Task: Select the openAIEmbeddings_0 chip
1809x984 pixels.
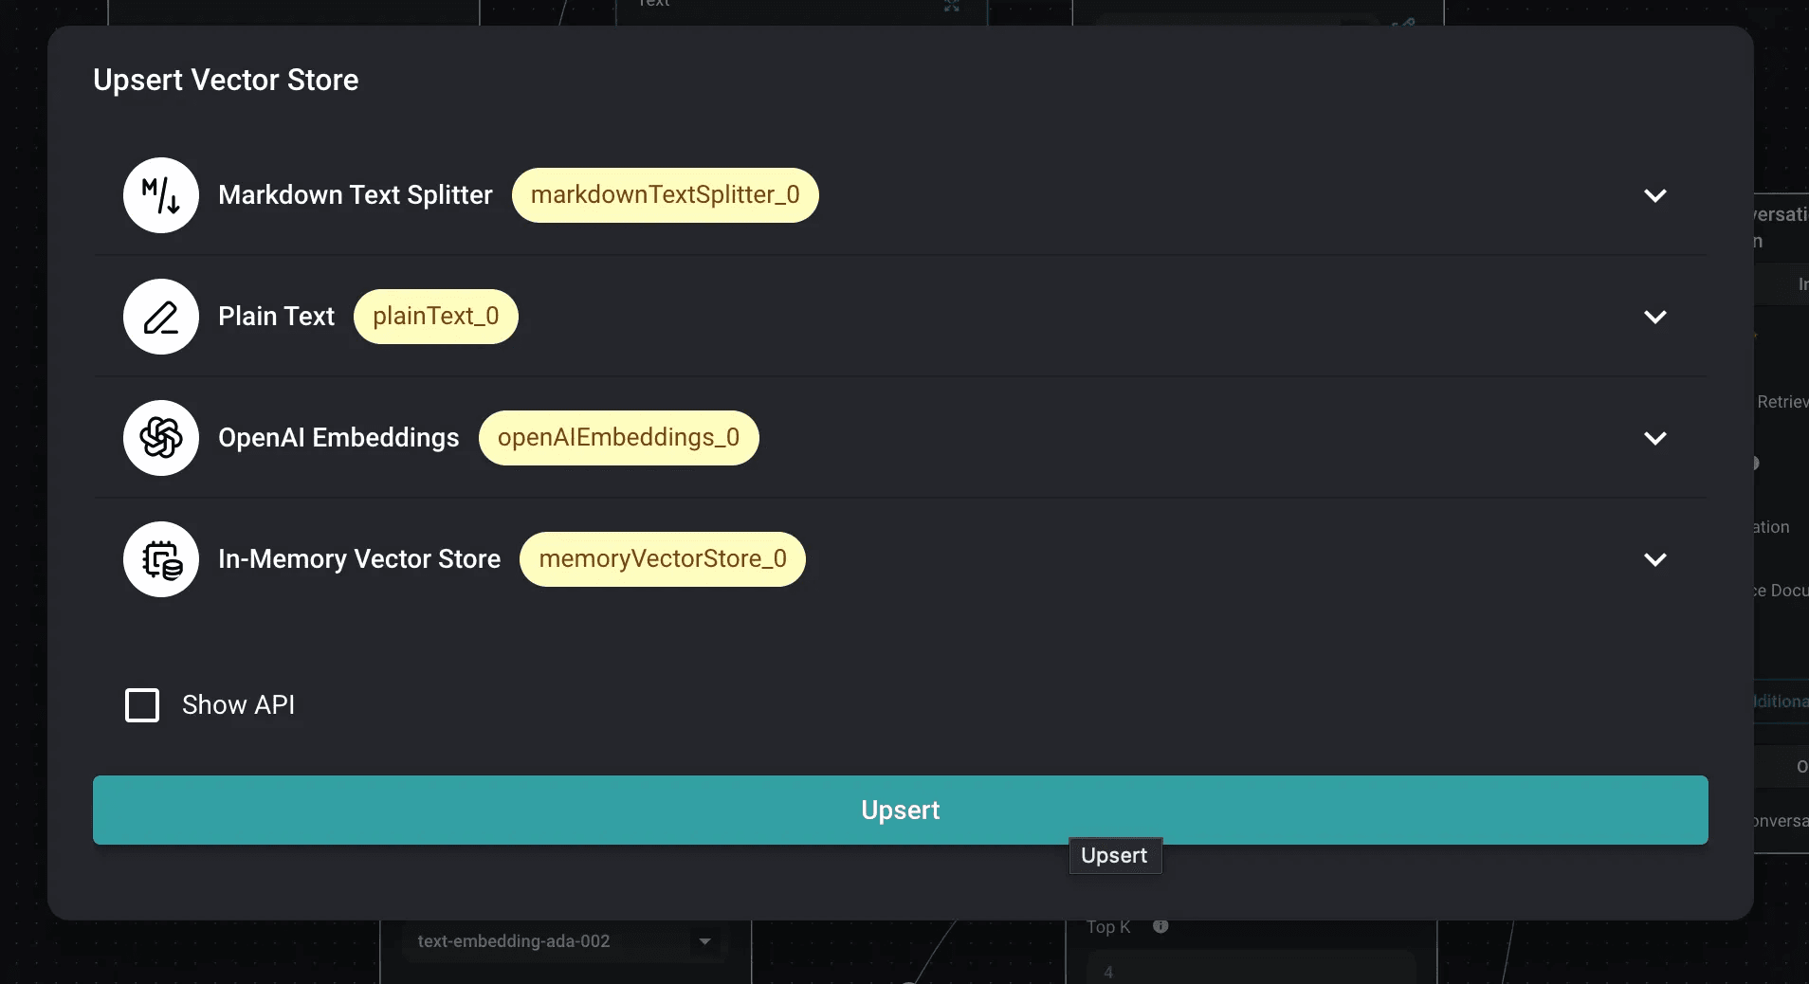Action: click(618, 438)
